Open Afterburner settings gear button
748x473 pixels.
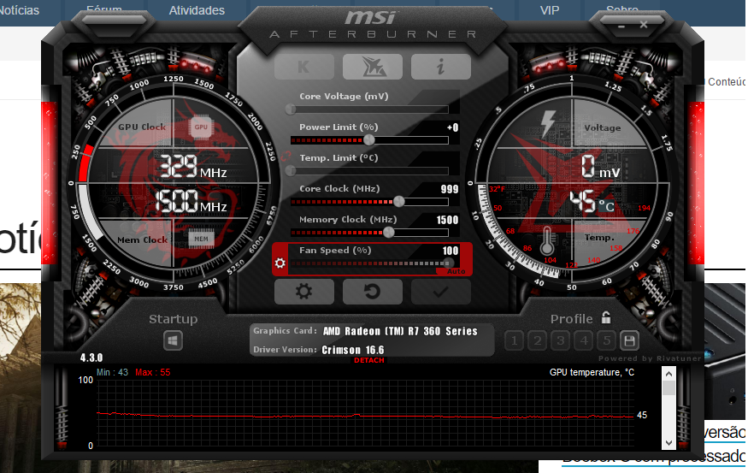303,291
